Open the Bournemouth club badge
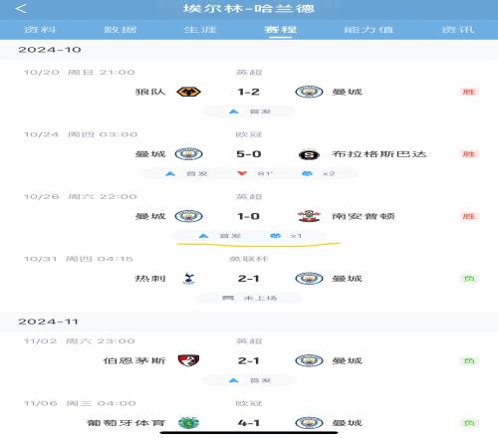Viewport: 498px width, 438px height. (188, 360)
